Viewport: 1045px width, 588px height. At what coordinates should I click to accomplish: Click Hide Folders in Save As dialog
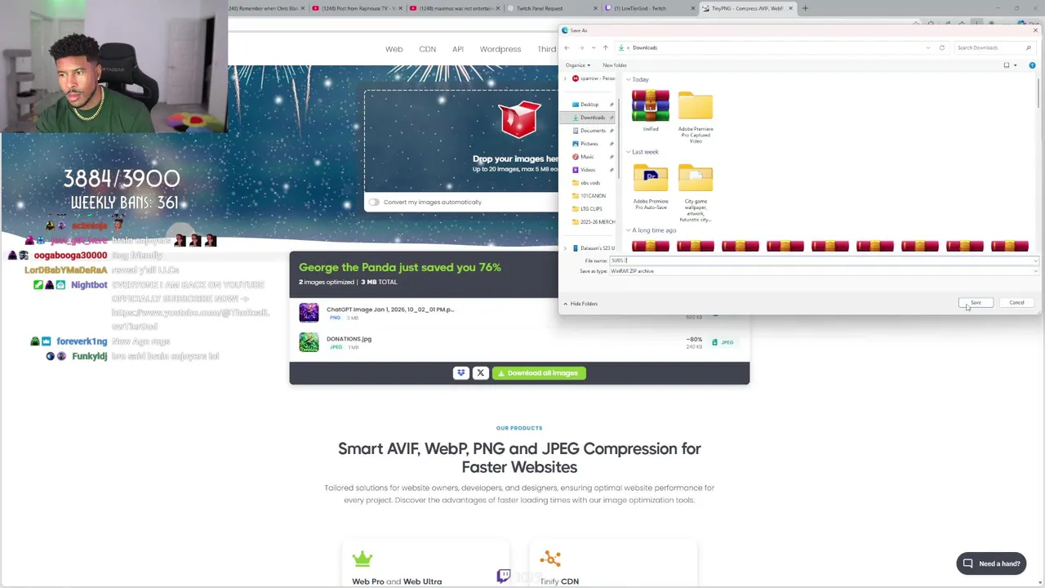click(580, 304)
